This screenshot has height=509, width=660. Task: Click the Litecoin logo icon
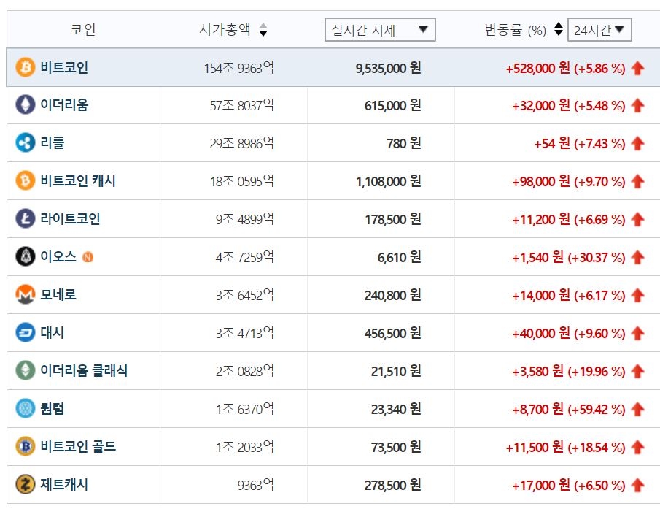point(25,218)
